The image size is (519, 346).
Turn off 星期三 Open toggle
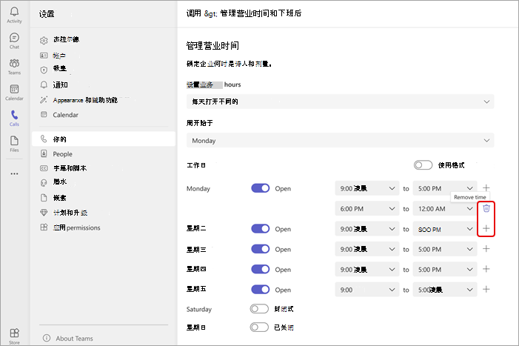tap(261, 249)
